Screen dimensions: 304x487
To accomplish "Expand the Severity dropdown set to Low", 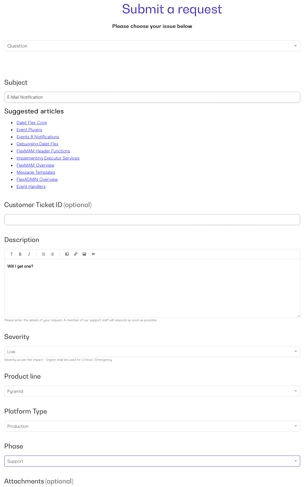I will (x=152, y=352).
